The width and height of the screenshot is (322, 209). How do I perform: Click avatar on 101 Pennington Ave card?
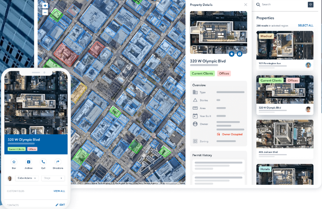[x=308, y=65]
